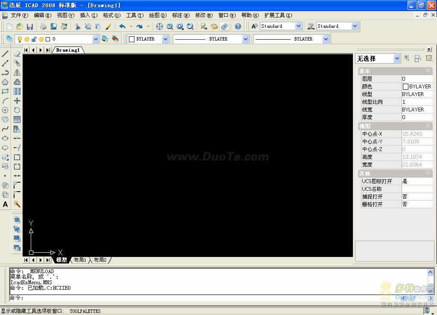Toggle UCS图标打开 value 是
The image size is (437, 315).
417,181
